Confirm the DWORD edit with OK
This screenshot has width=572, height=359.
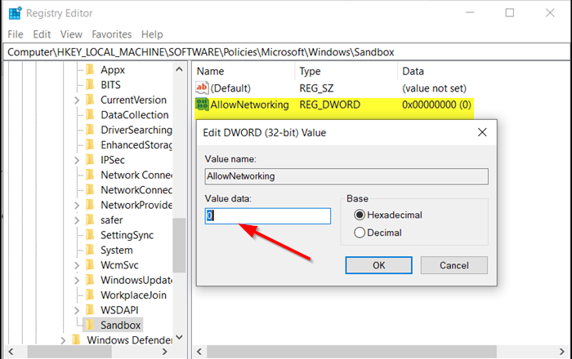[378, 265]
